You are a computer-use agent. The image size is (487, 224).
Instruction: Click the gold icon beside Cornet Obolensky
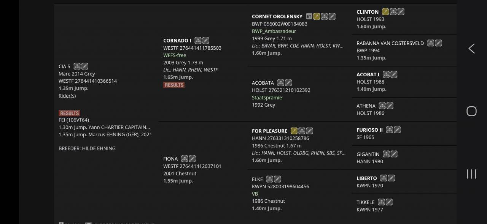(317, 16)
